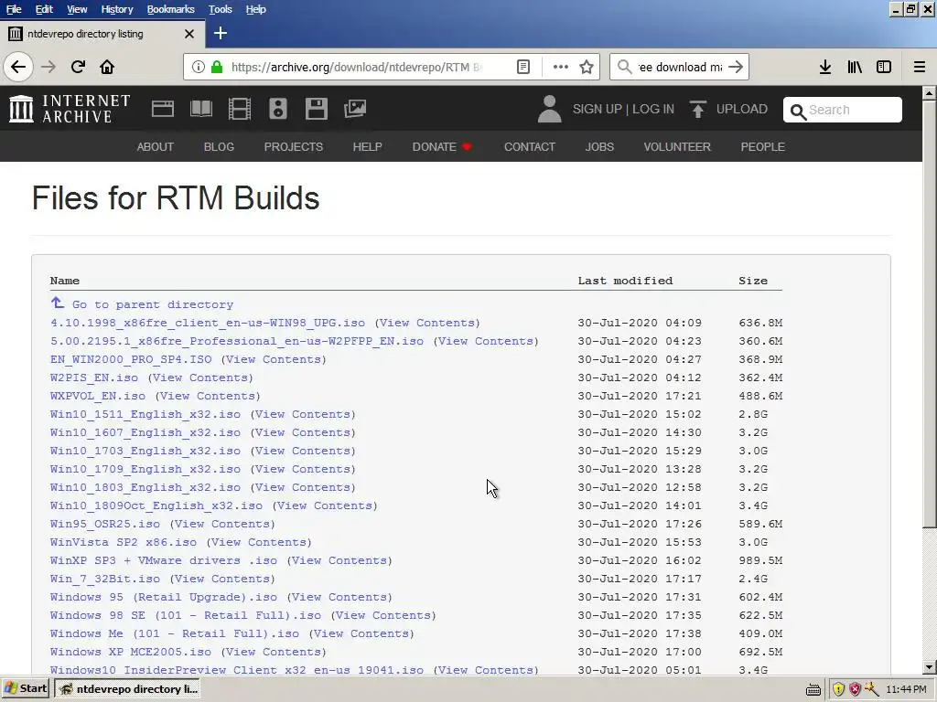The height and width of the screenshot is (702, 937).
Task: Open the Firefox home page
Action: (x=107, y=67)
